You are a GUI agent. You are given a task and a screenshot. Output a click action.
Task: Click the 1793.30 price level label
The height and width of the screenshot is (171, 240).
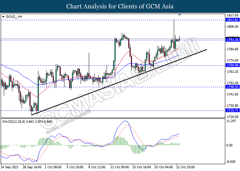click(232, 40)
